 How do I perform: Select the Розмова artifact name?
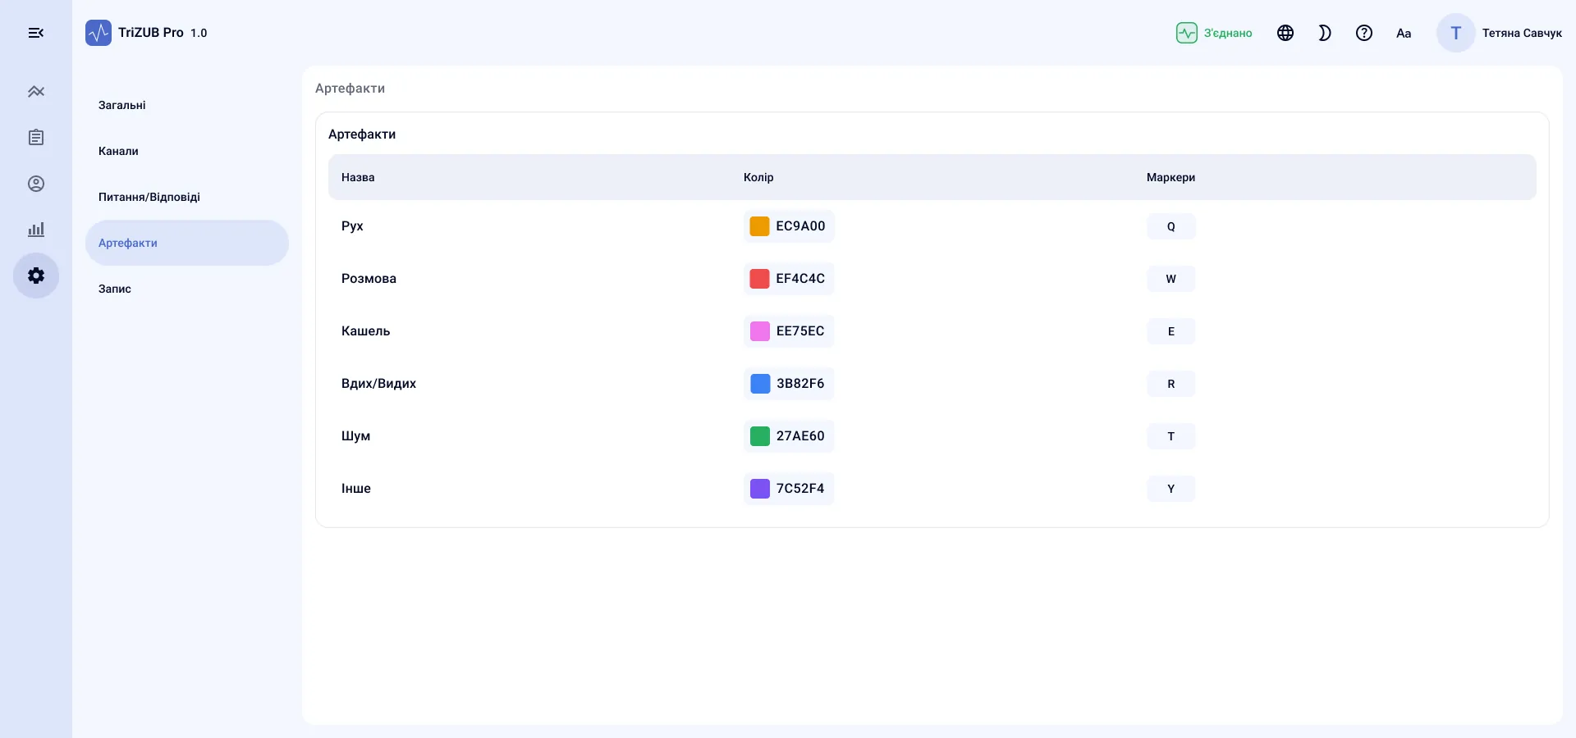369,279
